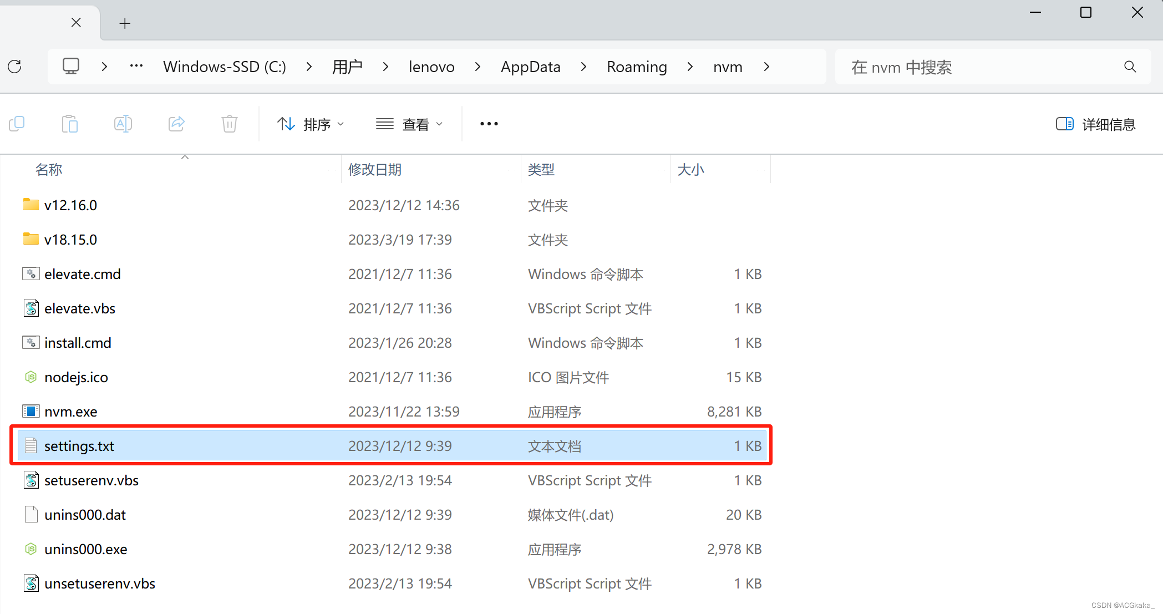Click the v12.16.0 folder icon
This screenshot has width=1163, height=614.
31,205
